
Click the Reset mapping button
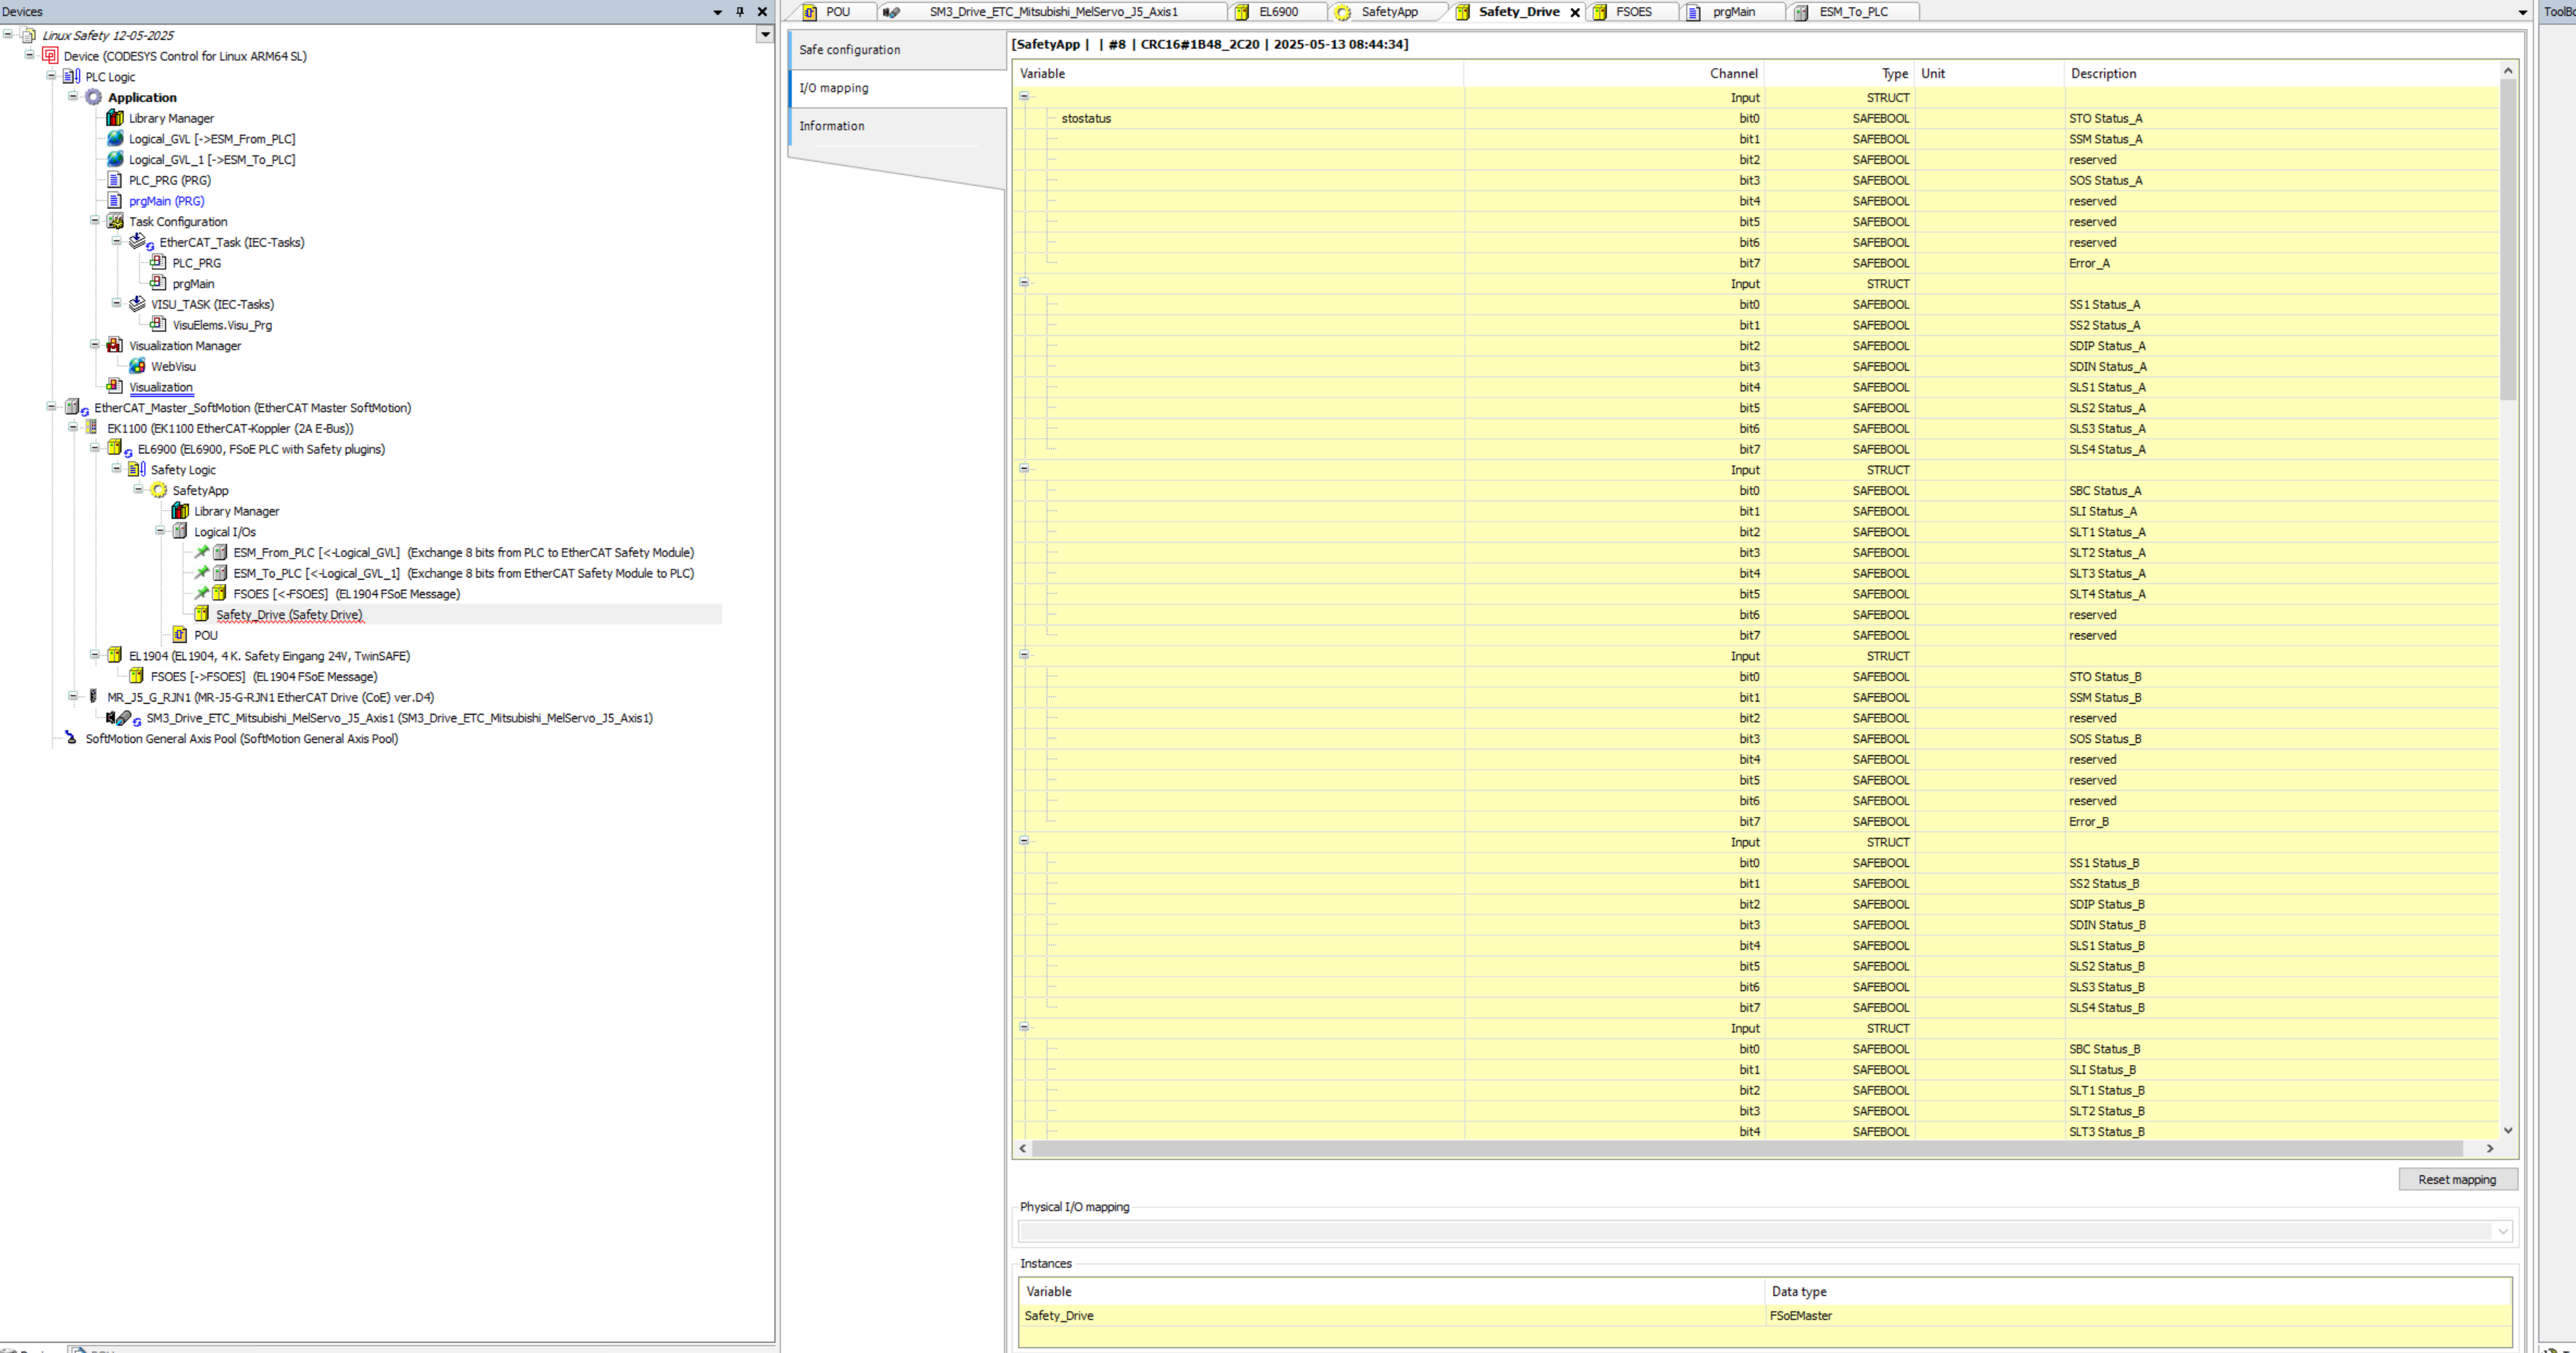(x=2456, y=1180)
